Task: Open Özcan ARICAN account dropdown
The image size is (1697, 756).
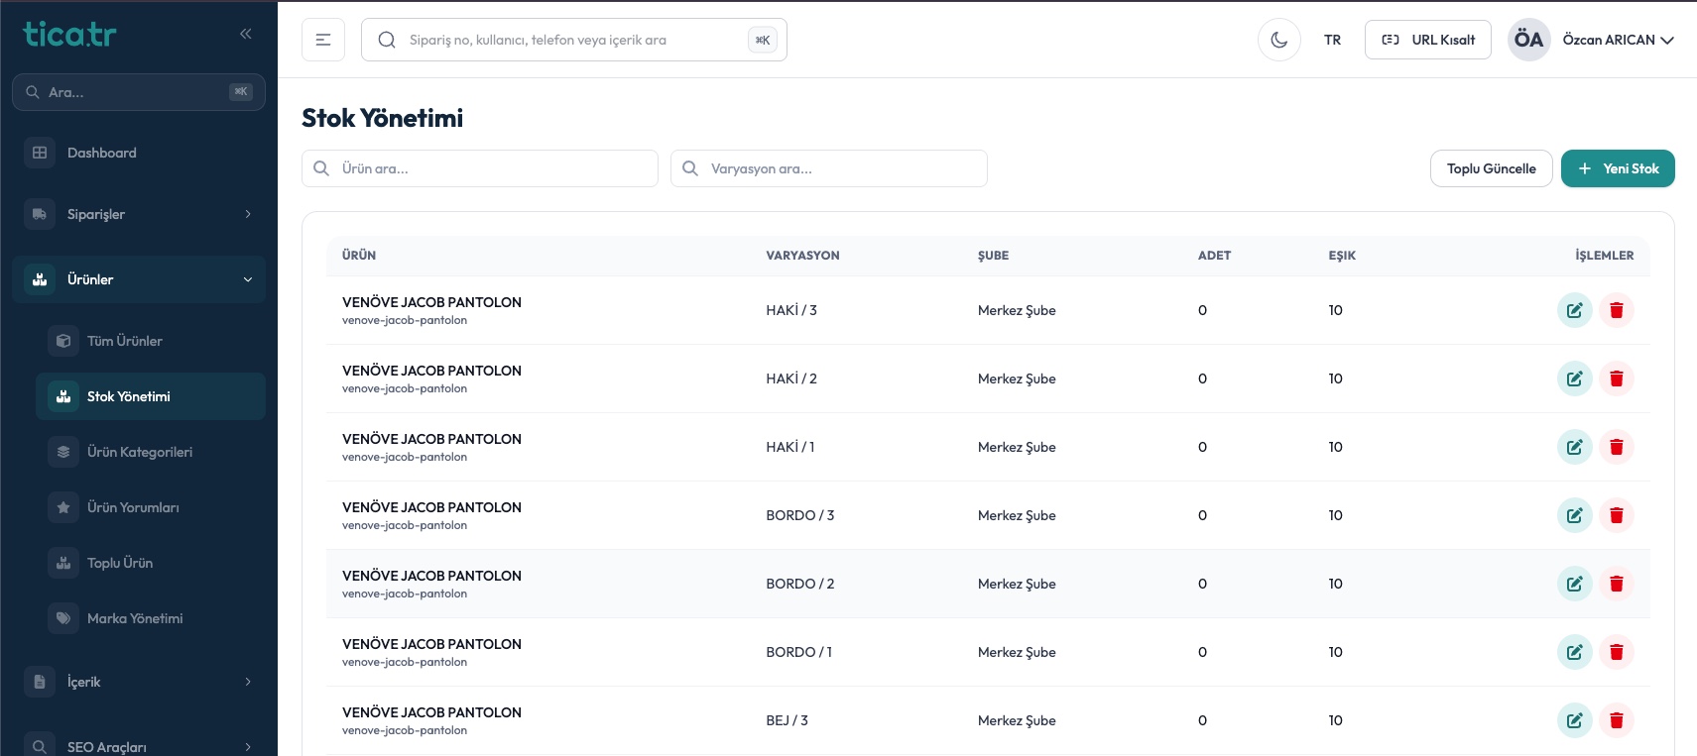Action: point(1618,40)
